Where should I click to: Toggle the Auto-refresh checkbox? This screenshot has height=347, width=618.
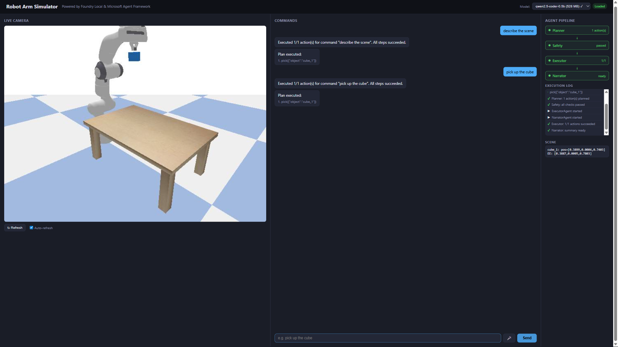(x=32, y=228)
